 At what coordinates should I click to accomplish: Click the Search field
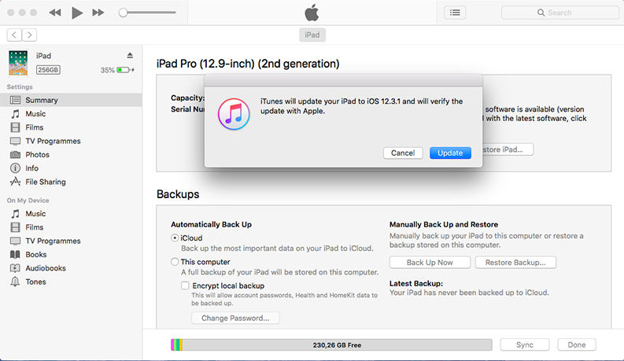(x=560, y=13)
